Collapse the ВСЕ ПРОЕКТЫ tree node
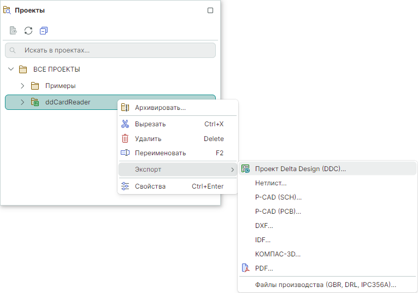The height and width of the screenshot is (293, 418). pos(11,69)
